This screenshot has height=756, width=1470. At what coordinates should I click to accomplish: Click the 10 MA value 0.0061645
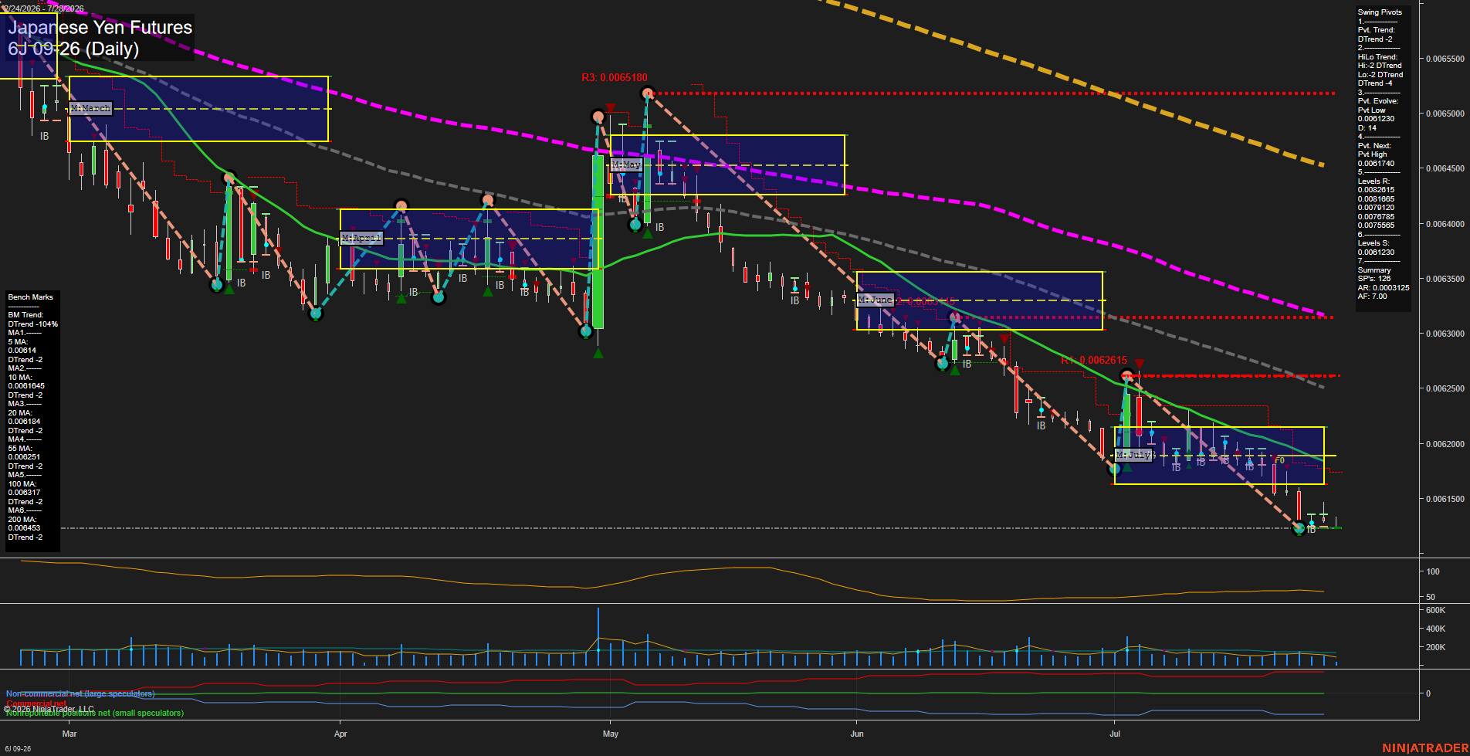coord(26,386)
